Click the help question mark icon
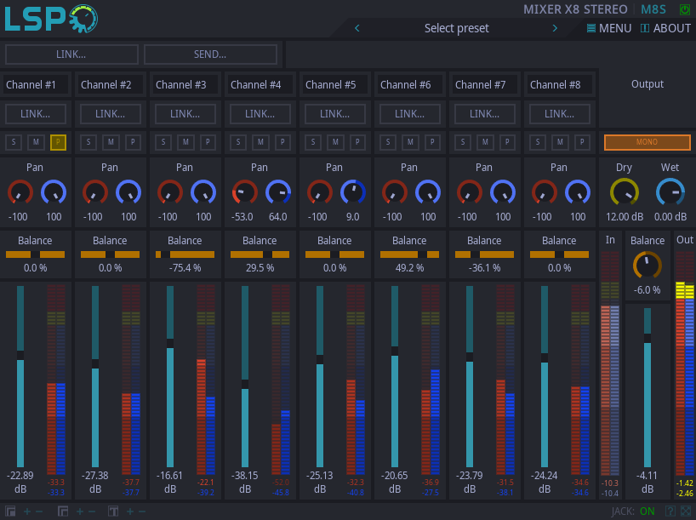Image resolution: width=696 pixels, height=520 pixels. point(670,511)
